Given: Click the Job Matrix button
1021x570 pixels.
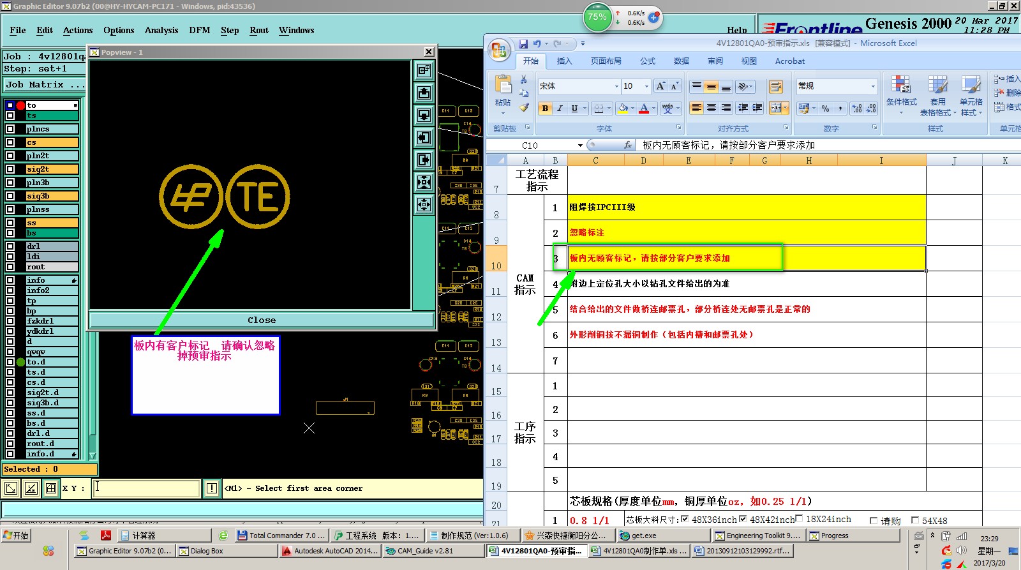Looking at the screenshot, I should point(44,84).
